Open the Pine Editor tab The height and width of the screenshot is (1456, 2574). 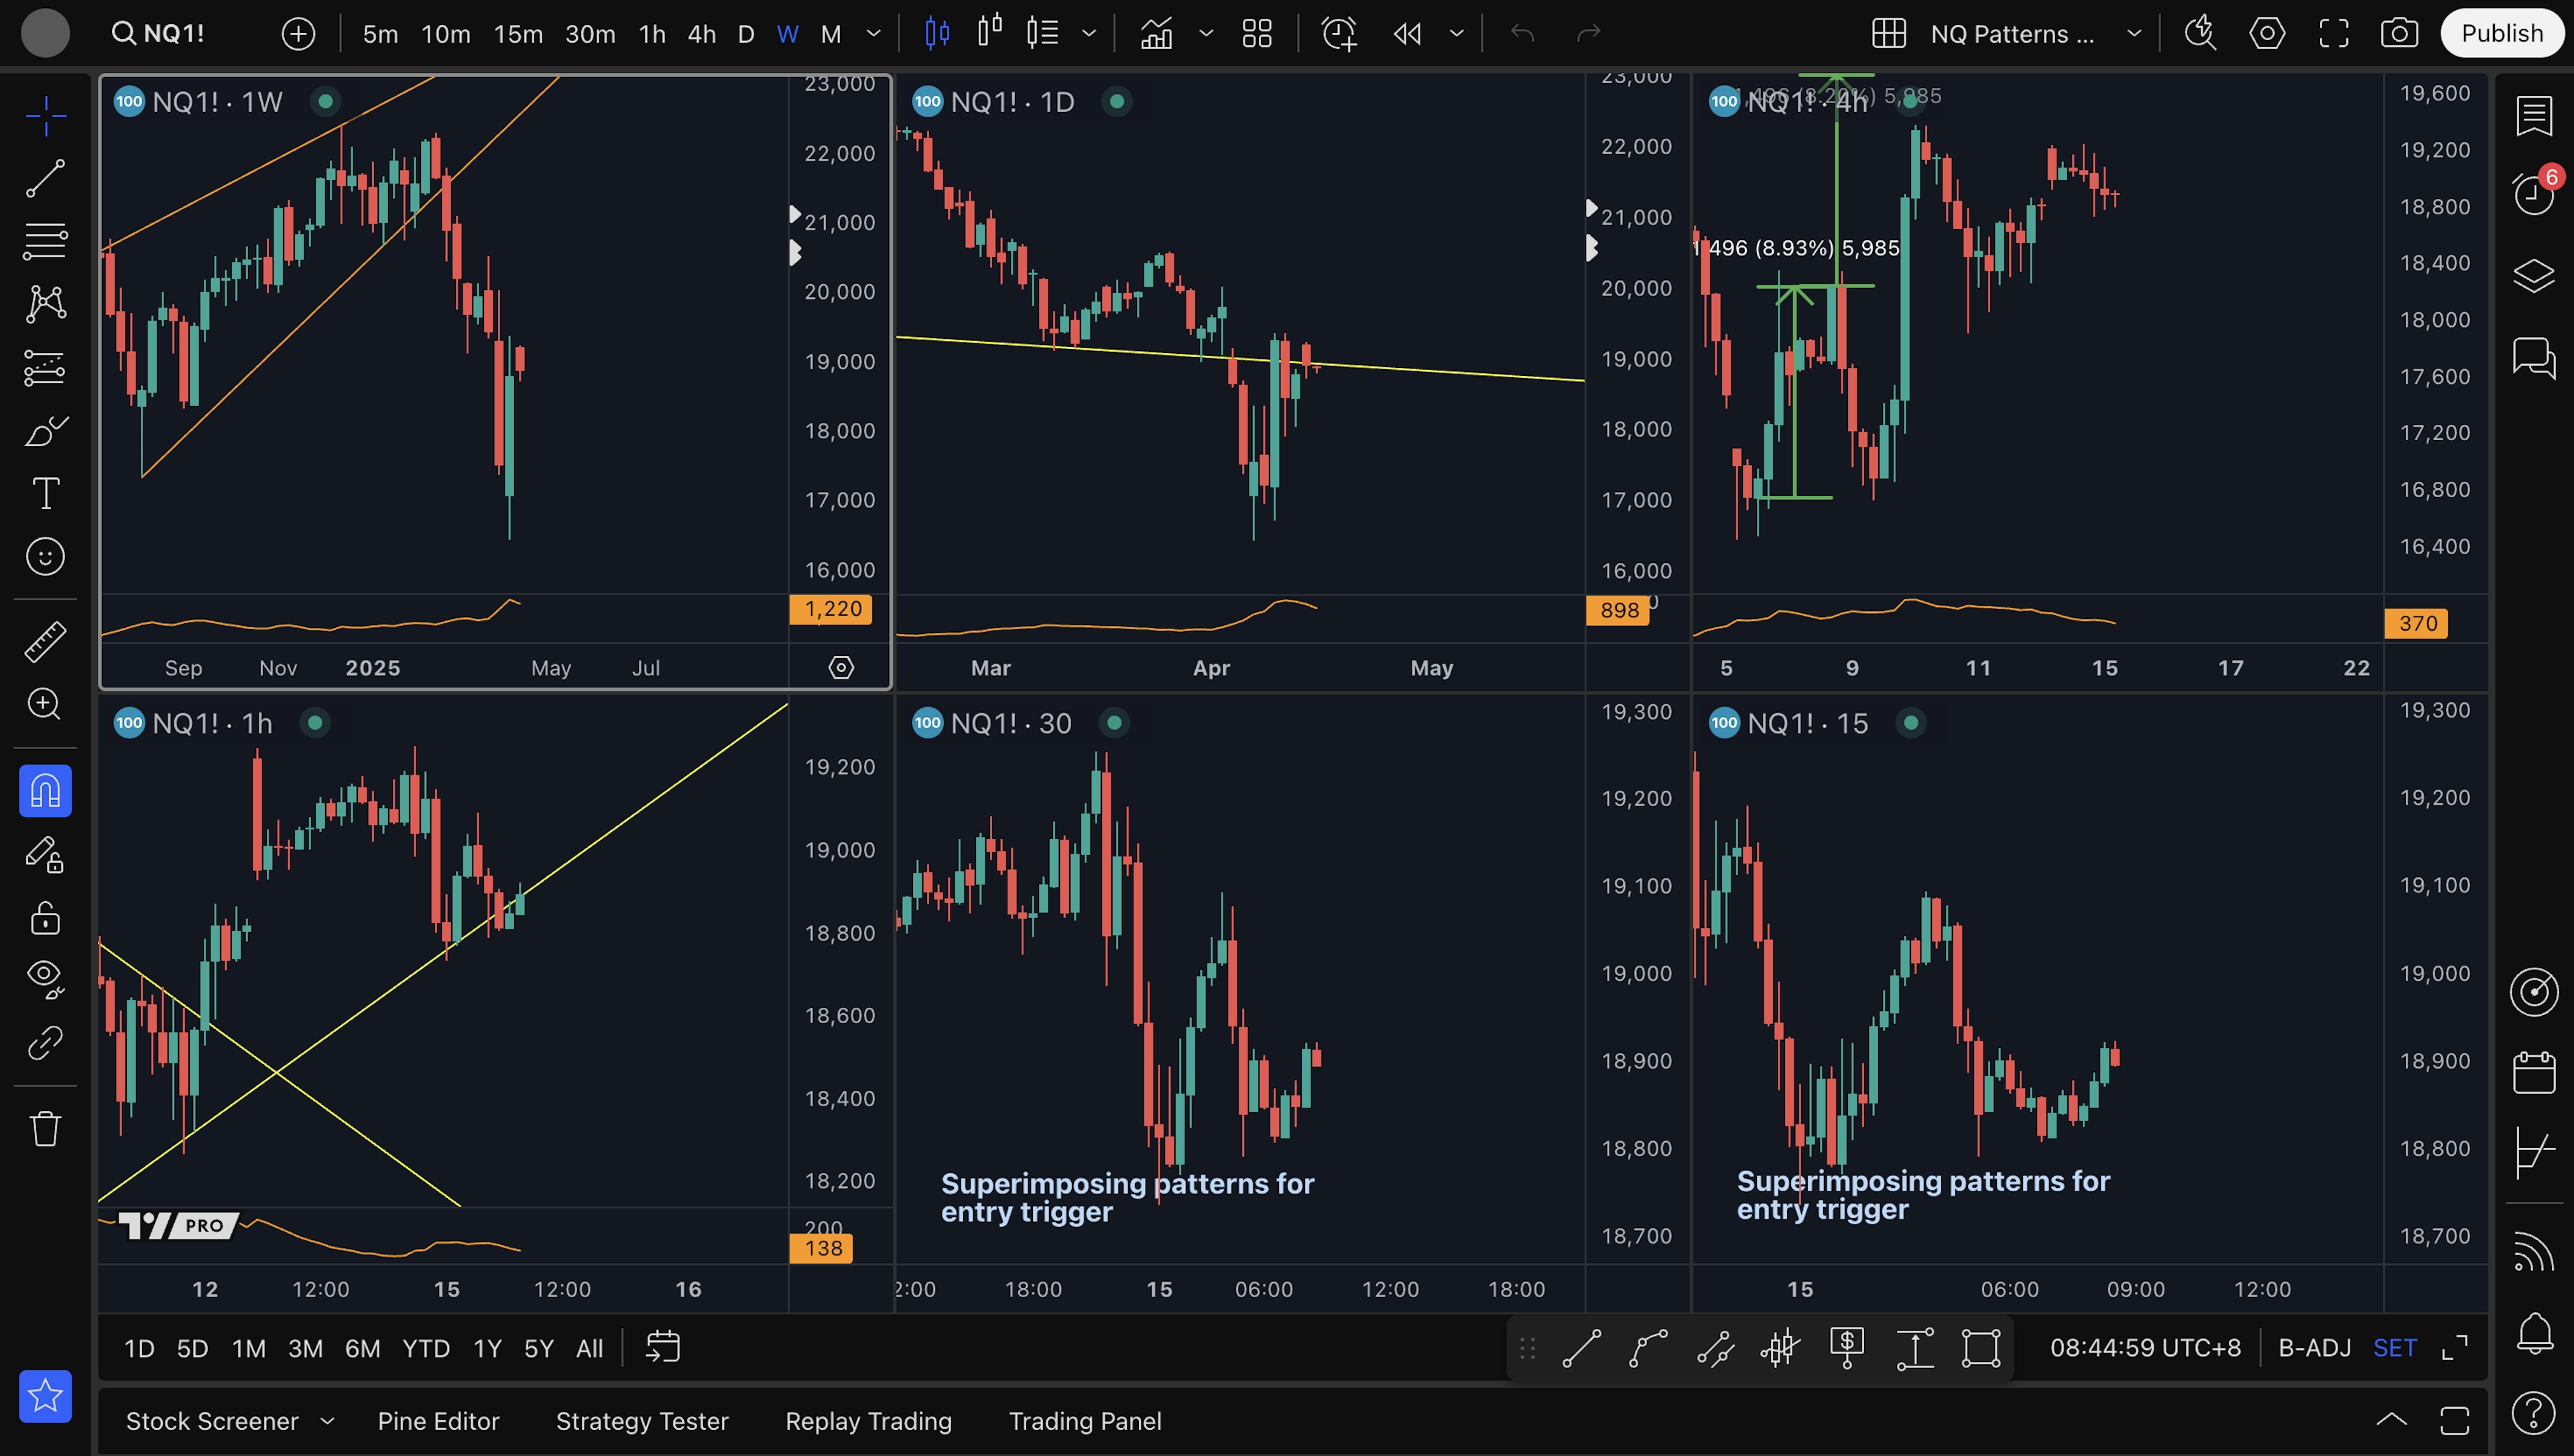pyautogui.click(x=438, y=1421)
